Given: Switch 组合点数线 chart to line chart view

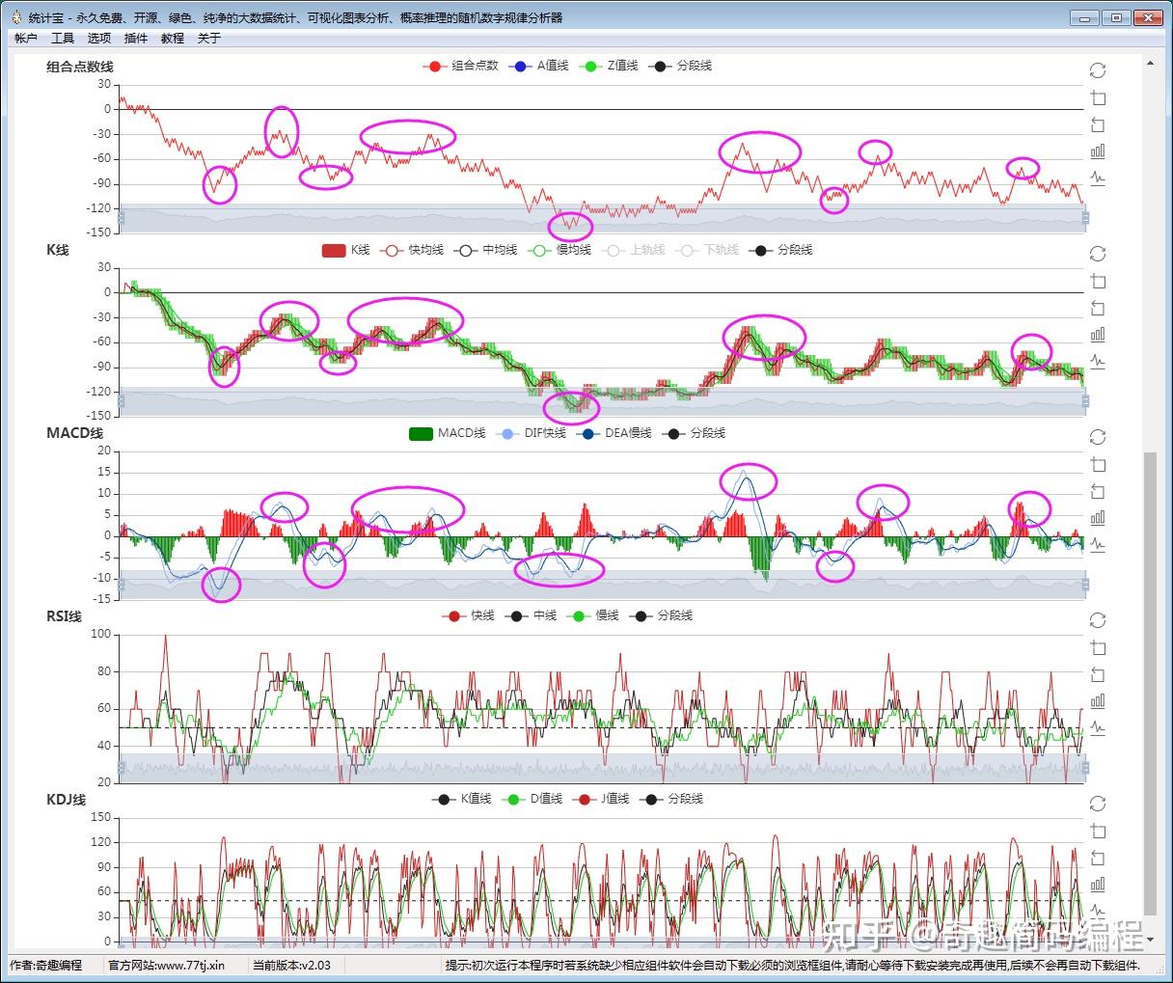Looking at the screenshot, I should click(x=1097, y=178).
